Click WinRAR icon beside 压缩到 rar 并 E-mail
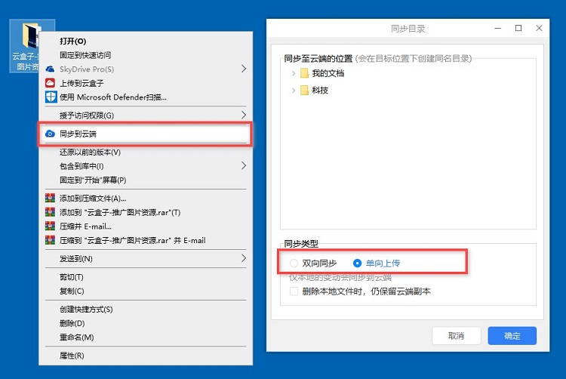566x379 pixels. tap(50, 240)
